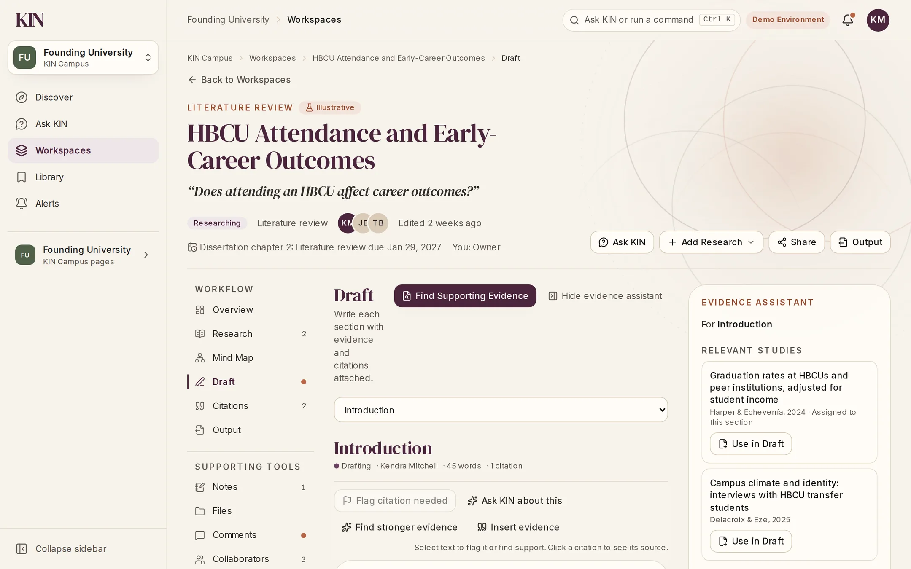Click the back arrow next to Back to Workspaces
The width and height of the screenshot is (911, 569).
pos(192,80)
